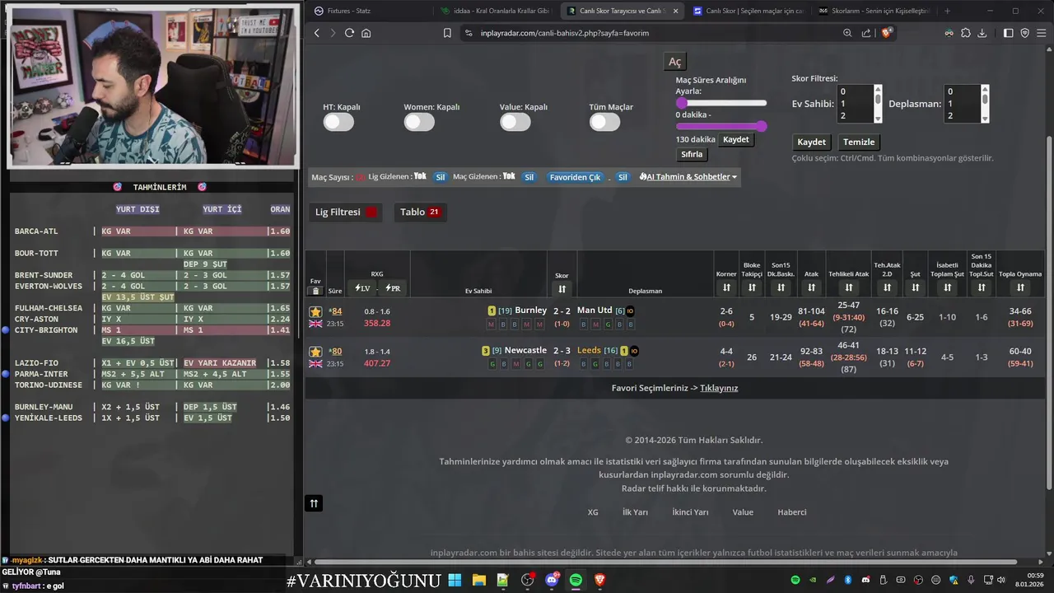Sort by Tehlikeli Atak column arrows
The image size is (1054, 593).
[x=848, y=287]
